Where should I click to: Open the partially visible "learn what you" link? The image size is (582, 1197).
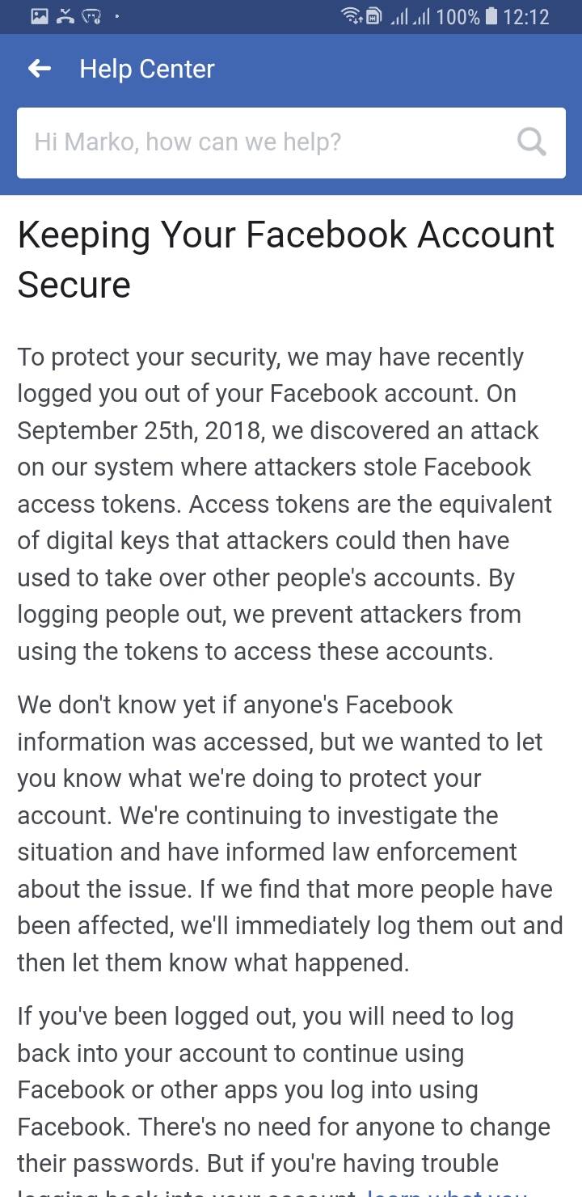445,1192
